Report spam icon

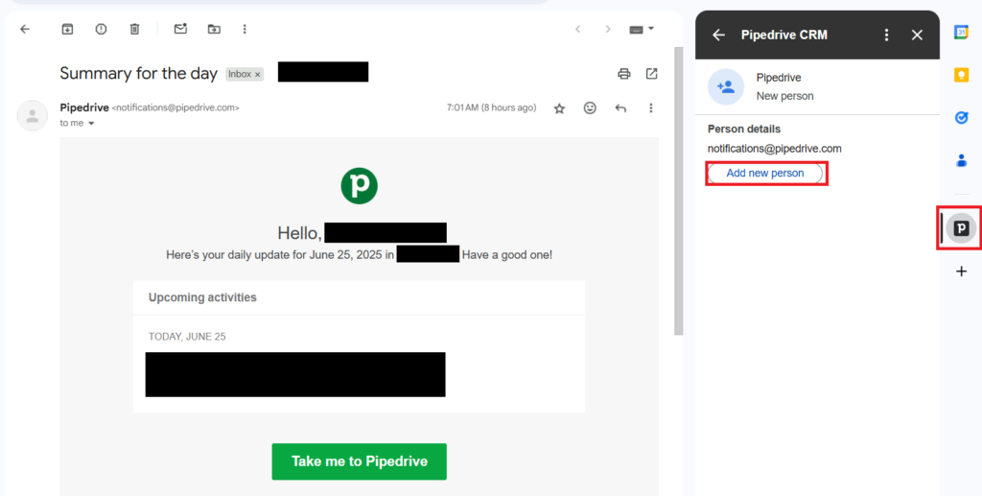[x=101, y=29]
